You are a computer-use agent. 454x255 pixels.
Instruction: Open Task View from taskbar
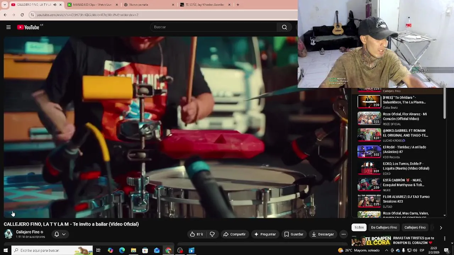98,250
